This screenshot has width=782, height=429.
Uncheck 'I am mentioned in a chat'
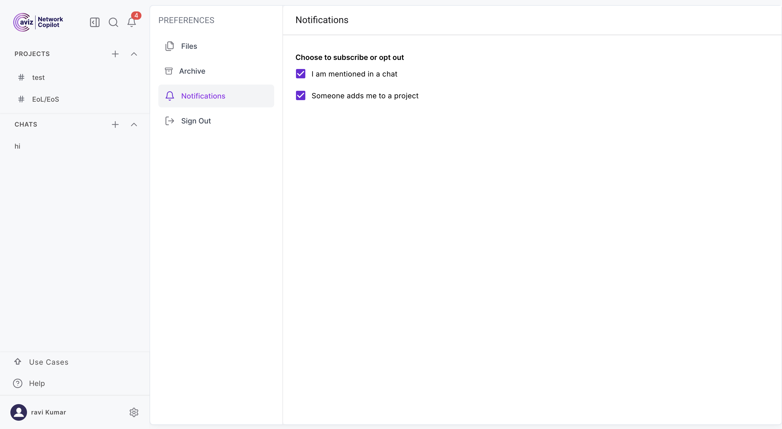pyautogui.click(x=301, y=74)
